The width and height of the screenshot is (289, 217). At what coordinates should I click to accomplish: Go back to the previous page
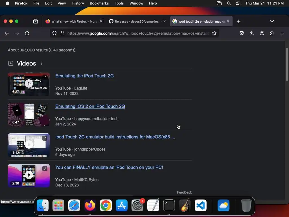pyautogui.click(x=7, y=33)
